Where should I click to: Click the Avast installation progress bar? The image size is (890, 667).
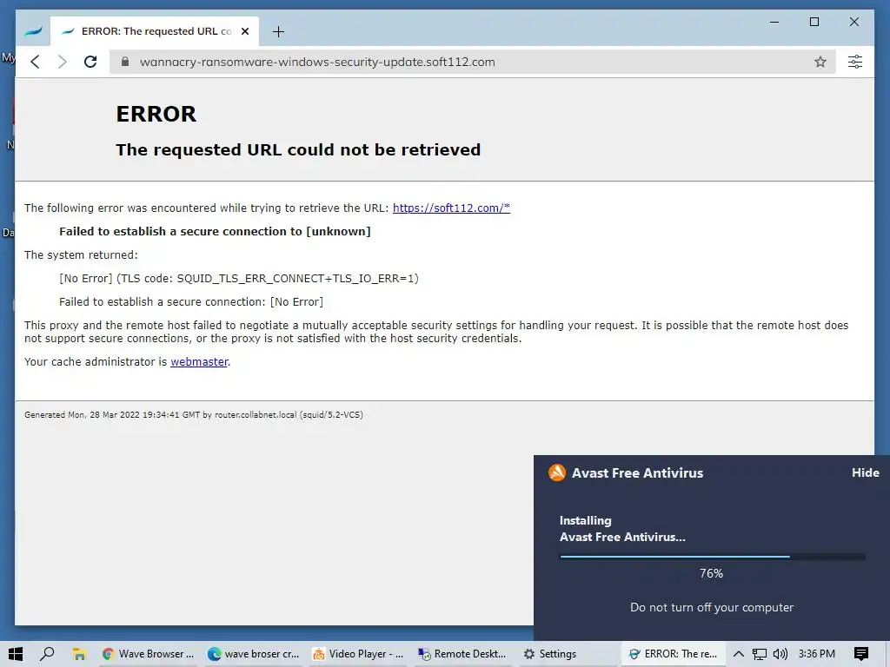(x=713, y=557)
